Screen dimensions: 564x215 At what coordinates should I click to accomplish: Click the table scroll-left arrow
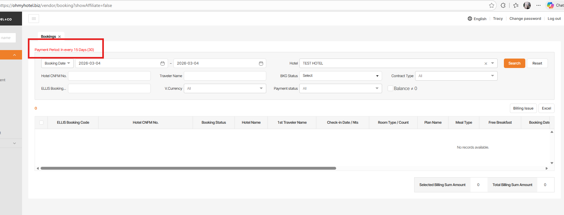pyautogui.click(x=38, y=168)
